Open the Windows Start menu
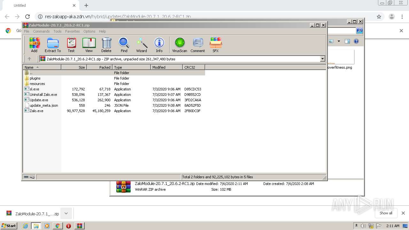The image size is (409, 230). (x=9, y=226)
